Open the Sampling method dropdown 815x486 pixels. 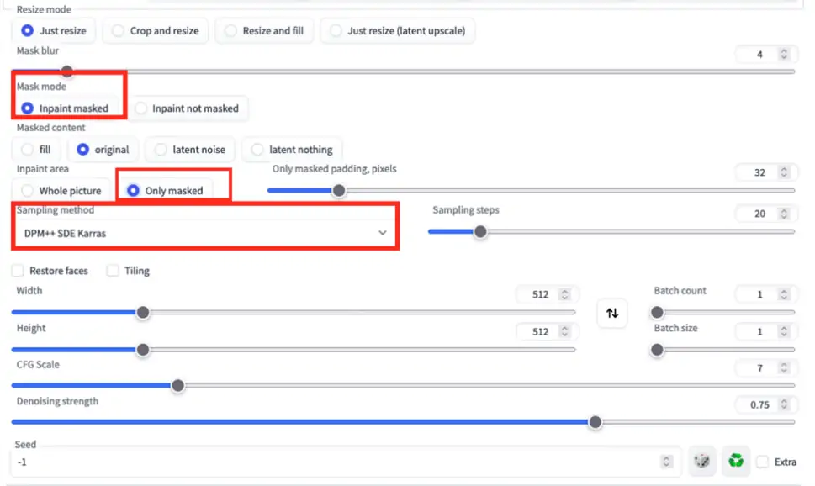[205, 233]
